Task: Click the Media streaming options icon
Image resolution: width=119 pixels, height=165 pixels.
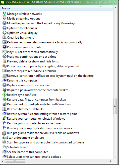Action: point(5,18)
